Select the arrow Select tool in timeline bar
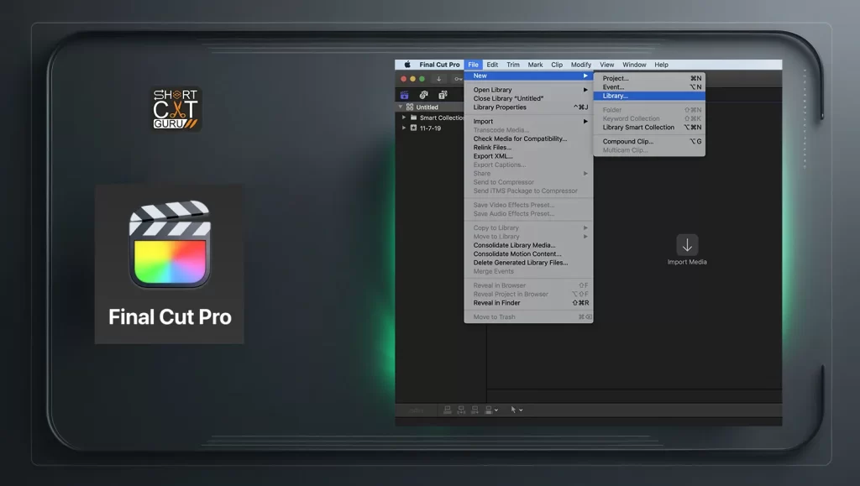This screenshot has width=860, height=486. (x=513, y=410)
